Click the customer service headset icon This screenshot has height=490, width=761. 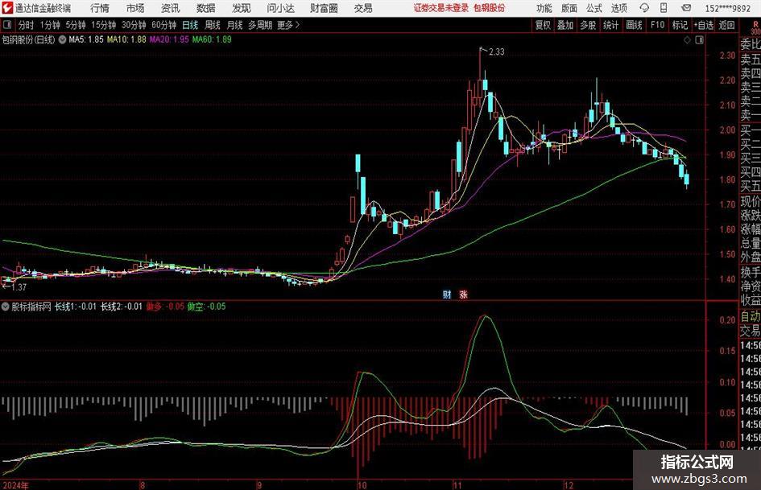click(x=644, y=8)
